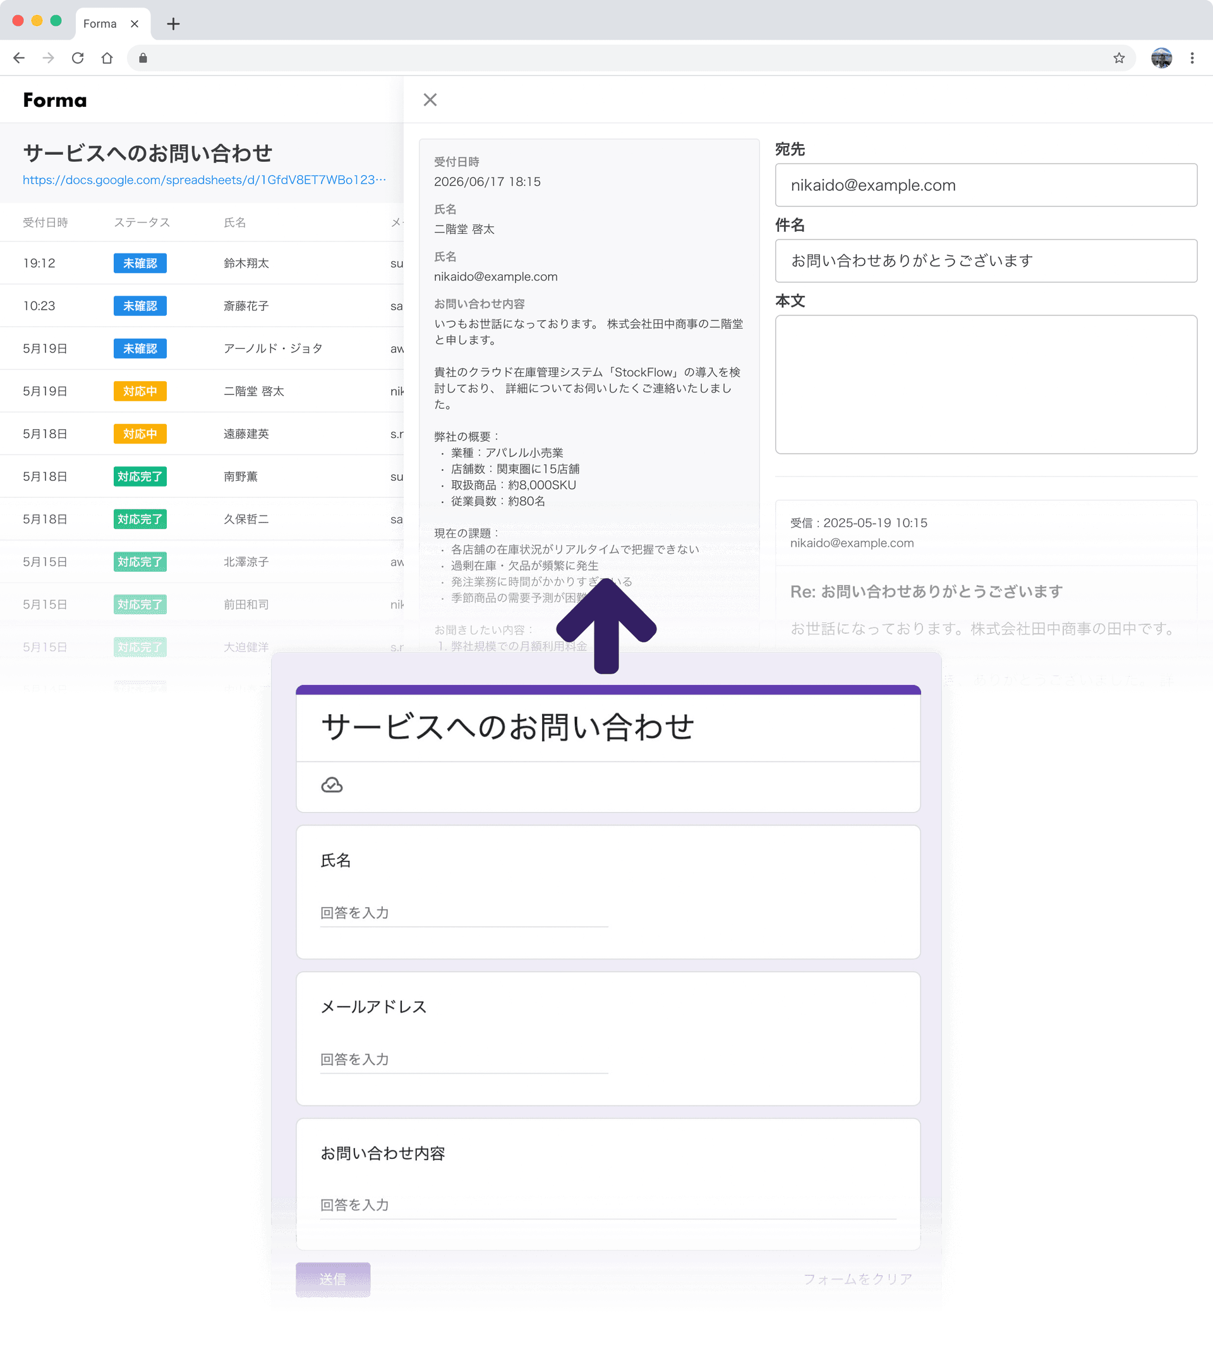This screenshot has width=1213, height=1370.
Task: Click nikaido@example.com in the detail card
Action: click(x=496, y=277)
